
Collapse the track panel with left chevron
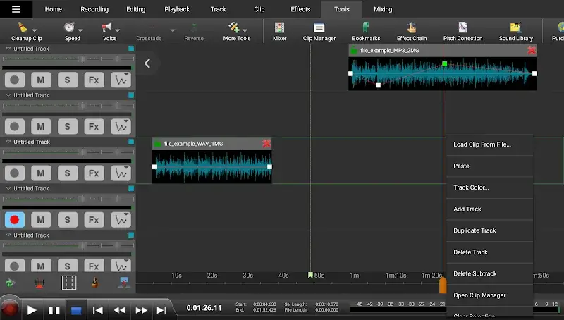147,63
